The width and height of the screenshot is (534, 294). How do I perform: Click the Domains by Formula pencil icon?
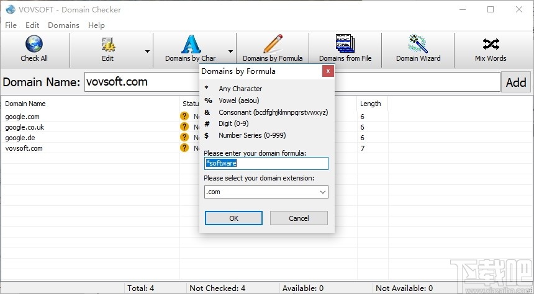(x=273, y=44)
